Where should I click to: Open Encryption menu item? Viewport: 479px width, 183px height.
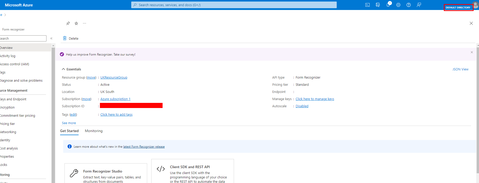point(26,107)
